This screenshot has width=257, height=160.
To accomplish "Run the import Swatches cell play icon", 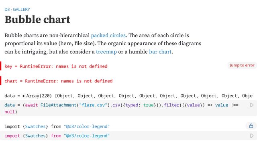I will [x=252, y=136].
